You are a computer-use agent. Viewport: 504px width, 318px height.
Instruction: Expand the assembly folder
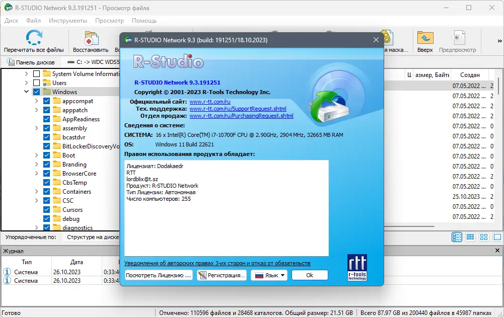[36, 128]
